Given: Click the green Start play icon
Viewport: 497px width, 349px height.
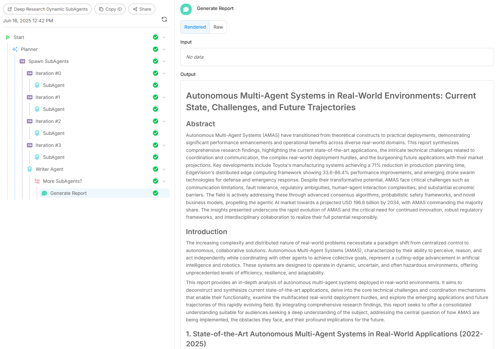Looking at the screenshot, I should point(8,37).
